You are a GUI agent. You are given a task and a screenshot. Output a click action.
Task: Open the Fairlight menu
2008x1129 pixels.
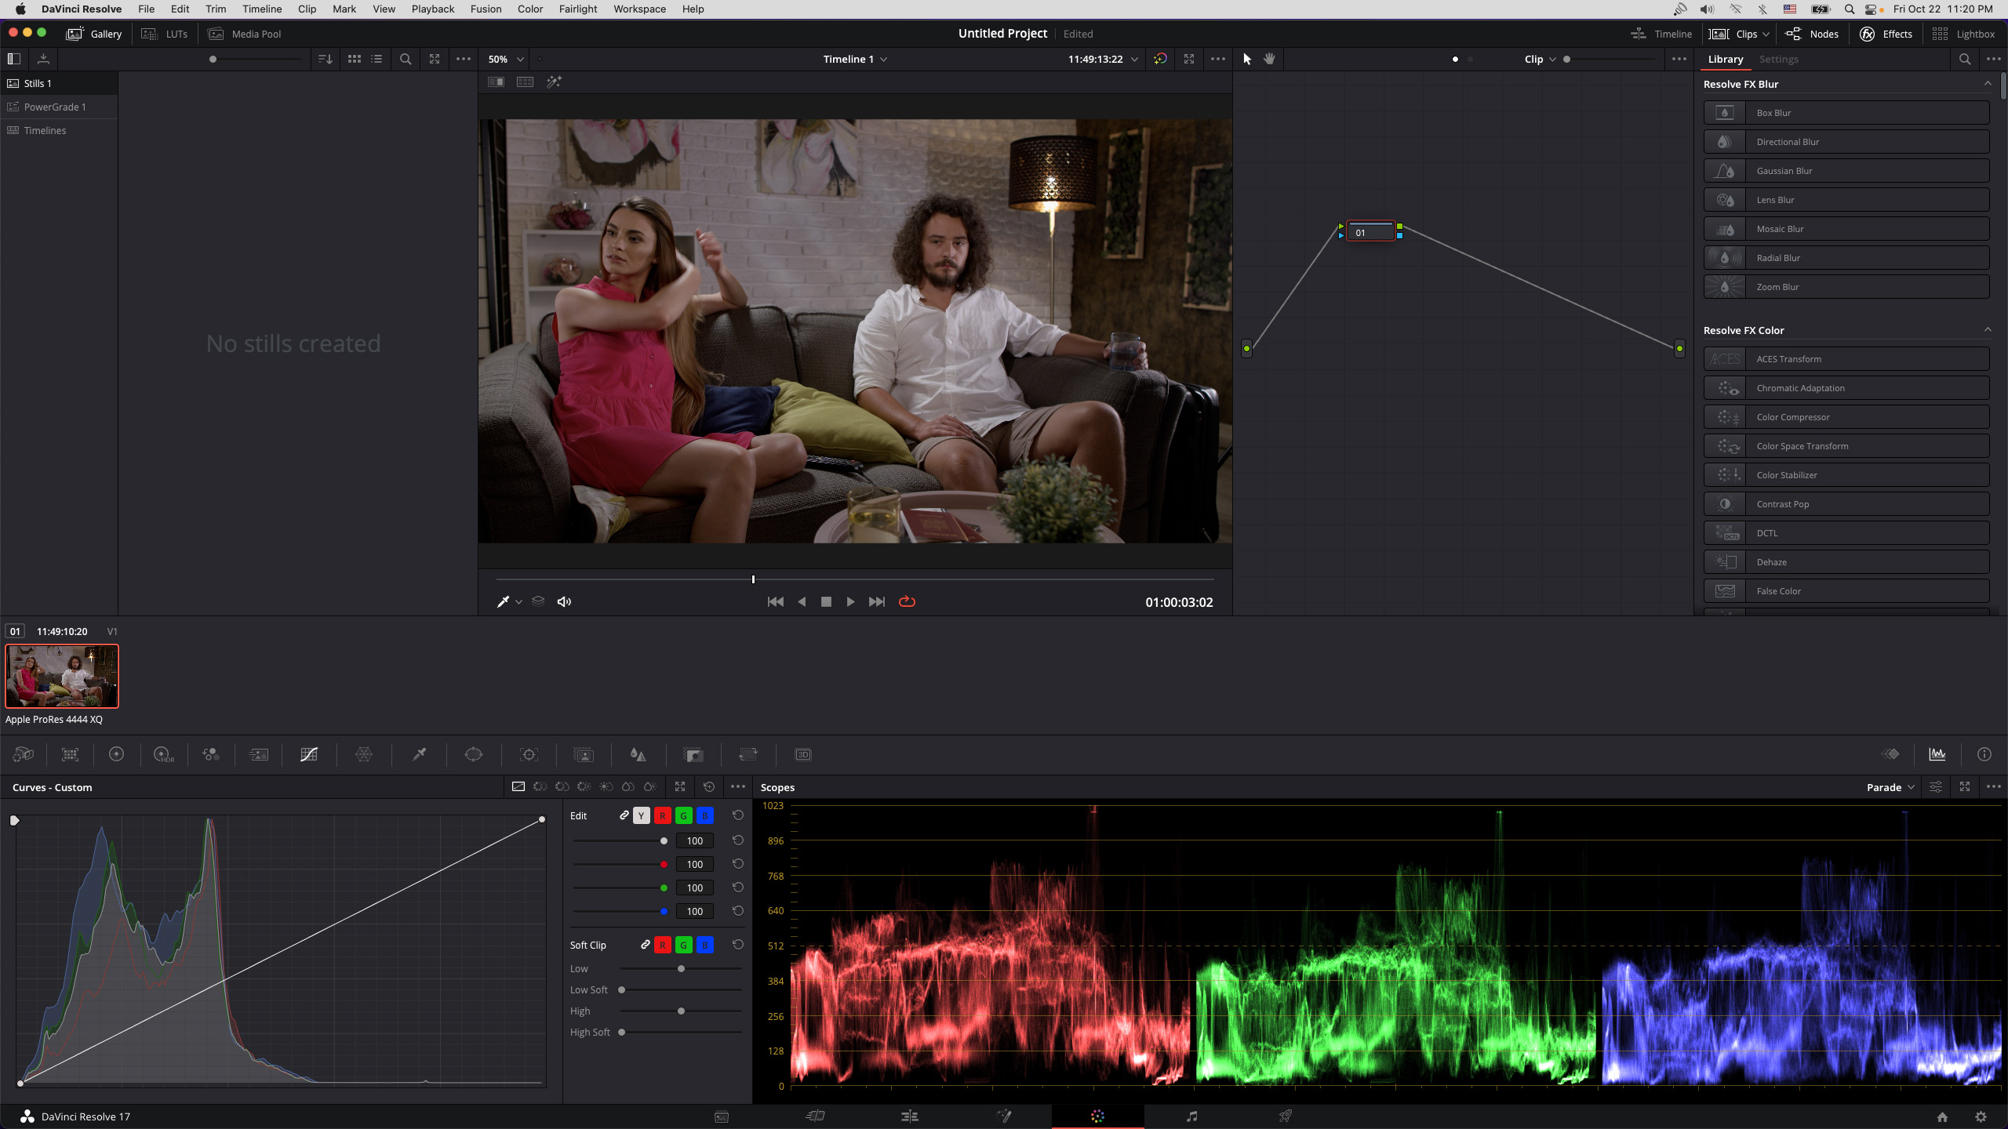point(578,9)
